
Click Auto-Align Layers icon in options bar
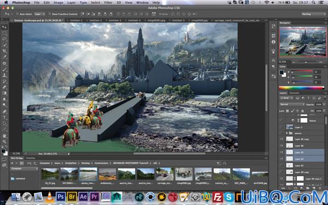[x=154, y=14]
